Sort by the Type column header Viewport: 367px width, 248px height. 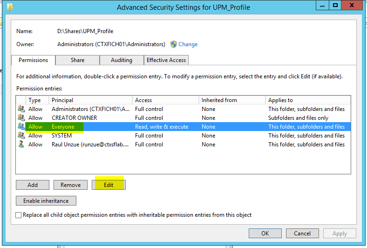(37, 100)
